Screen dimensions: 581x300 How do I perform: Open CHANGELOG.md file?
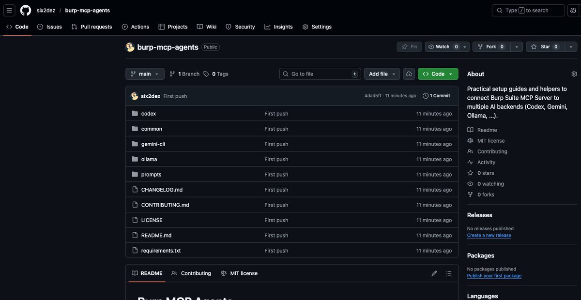162,190
